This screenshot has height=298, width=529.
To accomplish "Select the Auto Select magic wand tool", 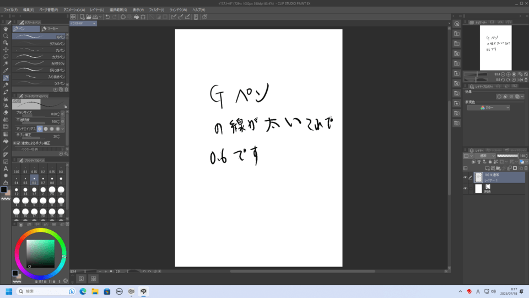I will [x=6, y=63].
